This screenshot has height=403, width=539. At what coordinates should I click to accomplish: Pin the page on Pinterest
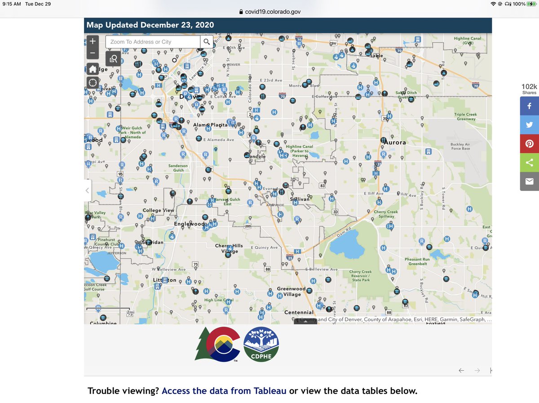[x=530, y=143]
